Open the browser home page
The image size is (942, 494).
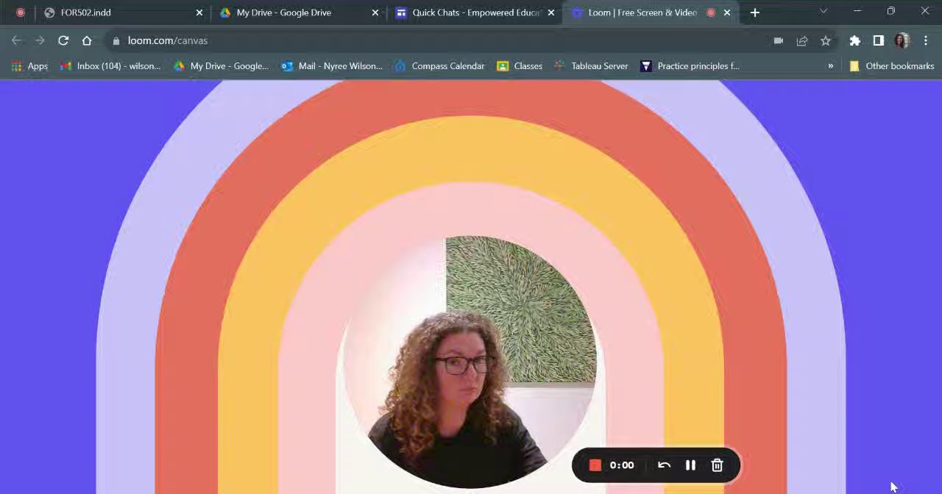[x=87, y=41]
